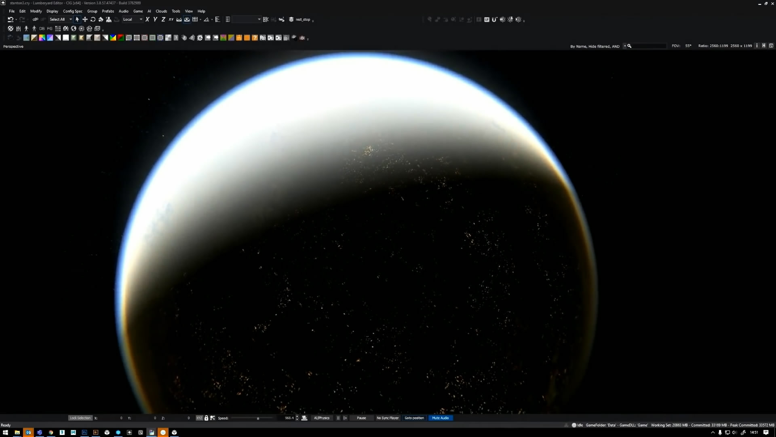776x437 pixels.
Task: Select the Rotate object tool
Action: 93,19
